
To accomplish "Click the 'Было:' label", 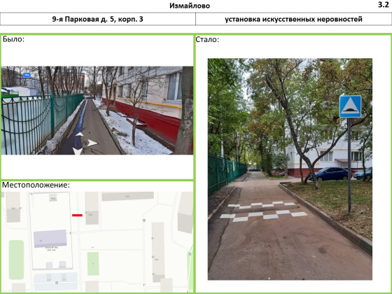I will [13, 39].
